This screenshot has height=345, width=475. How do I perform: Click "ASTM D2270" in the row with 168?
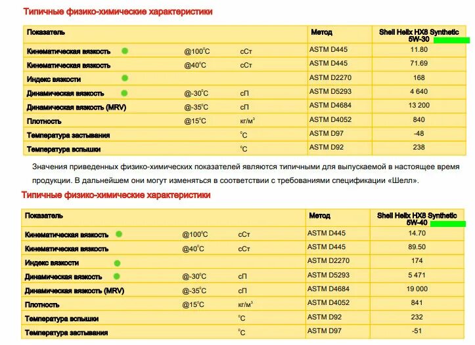click(330, 77)
